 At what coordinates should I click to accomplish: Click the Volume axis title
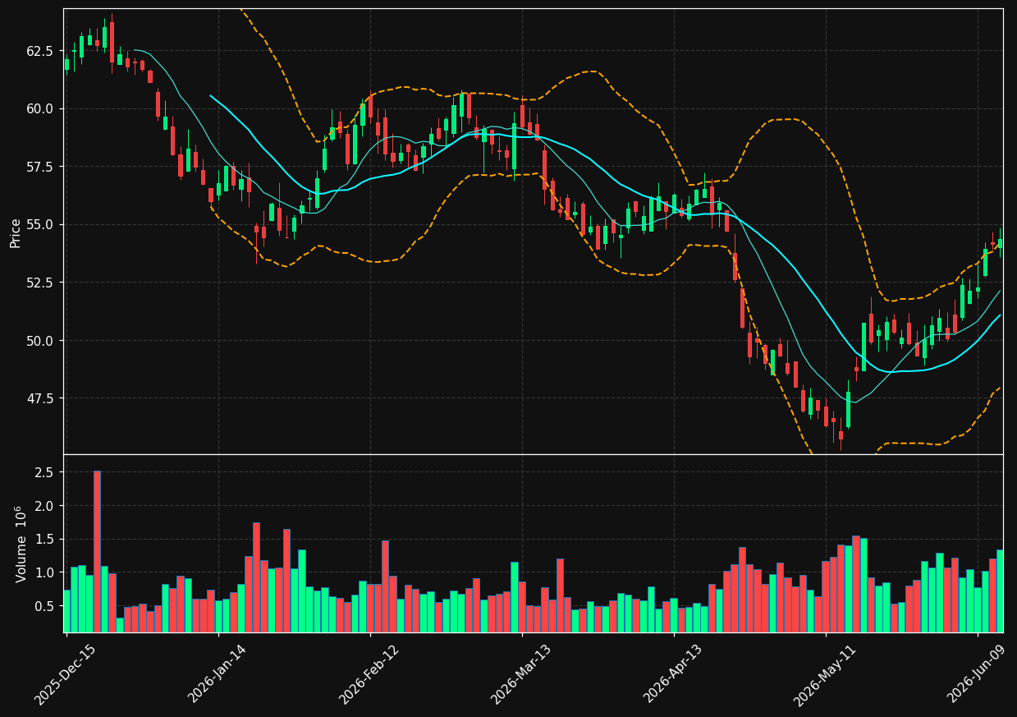(x=20, y=544)
